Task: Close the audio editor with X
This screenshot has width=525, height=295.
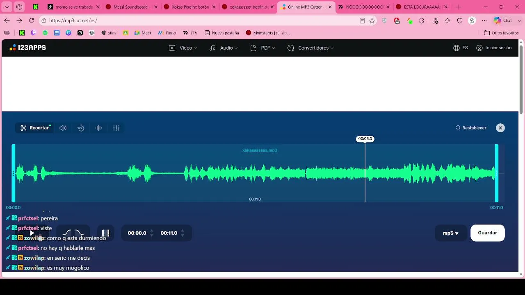Action: pyautogui.click(x=500, y=128)
